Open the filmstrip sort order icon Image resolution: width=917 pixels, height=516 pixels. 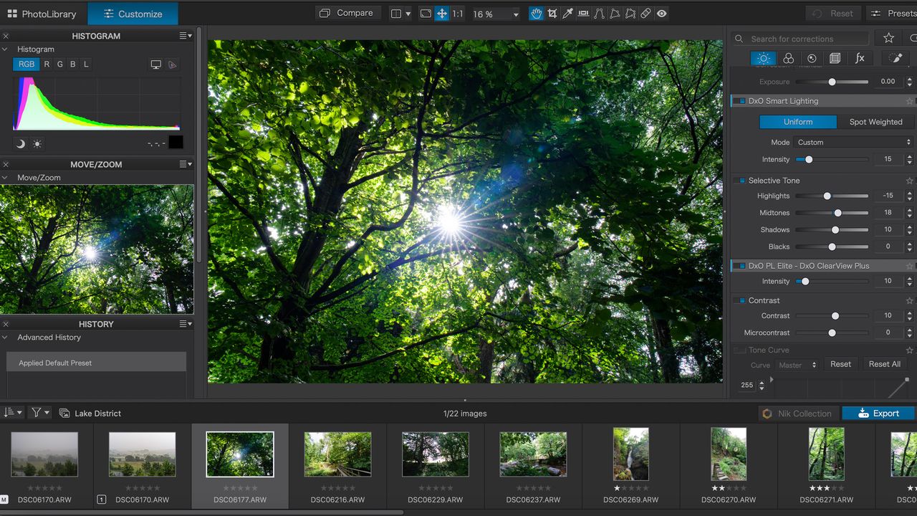pyautogui.click(x=12, y=413)
